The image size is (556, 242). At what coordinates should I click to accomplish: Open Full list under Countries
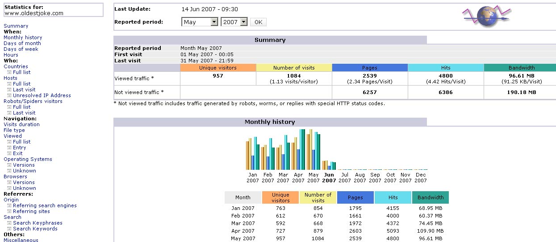point(22,72)
